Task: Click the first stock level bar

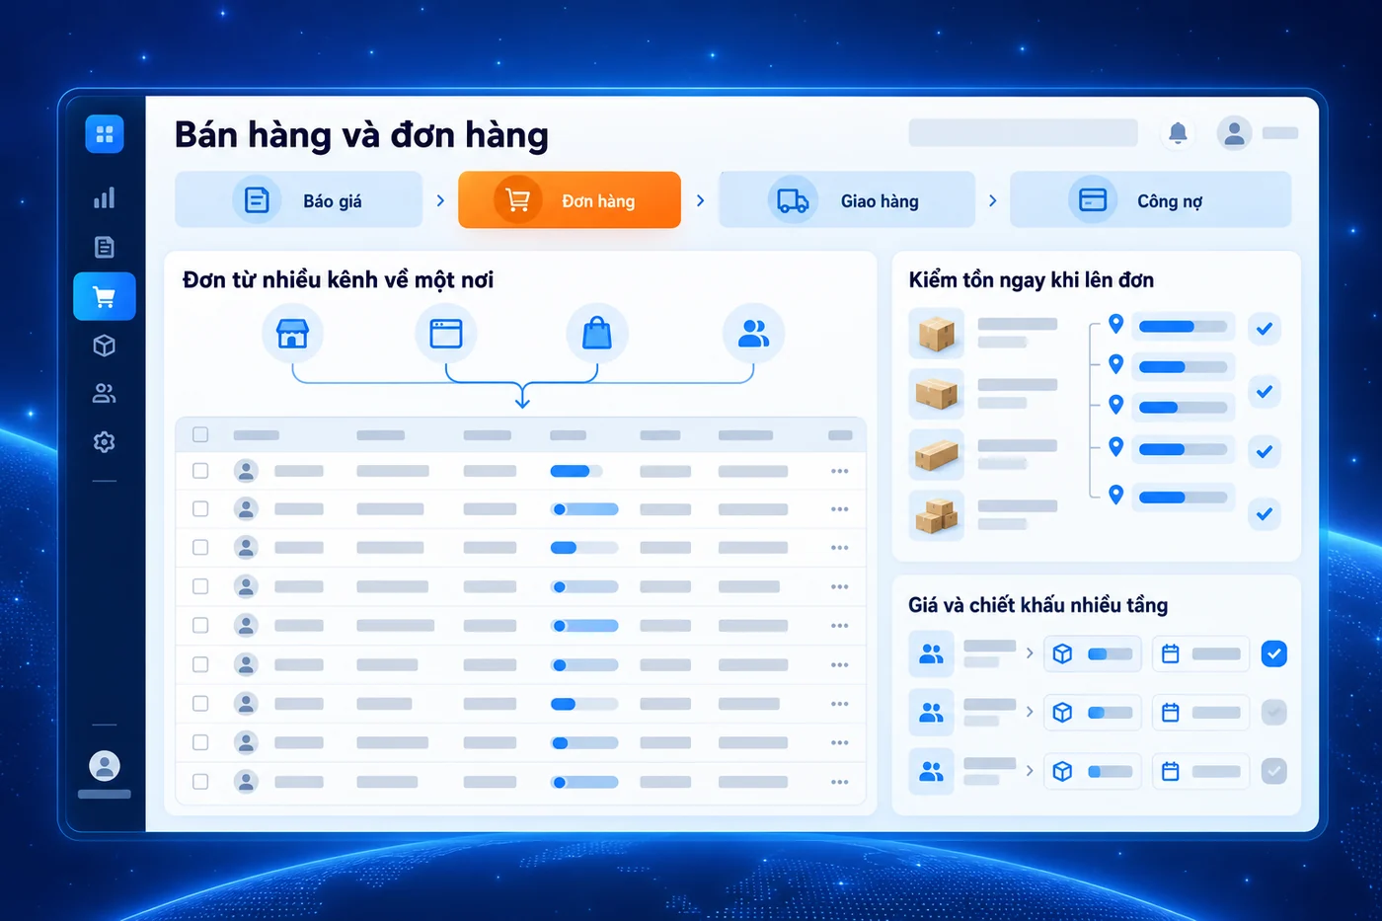Action: pos(1183,326)
